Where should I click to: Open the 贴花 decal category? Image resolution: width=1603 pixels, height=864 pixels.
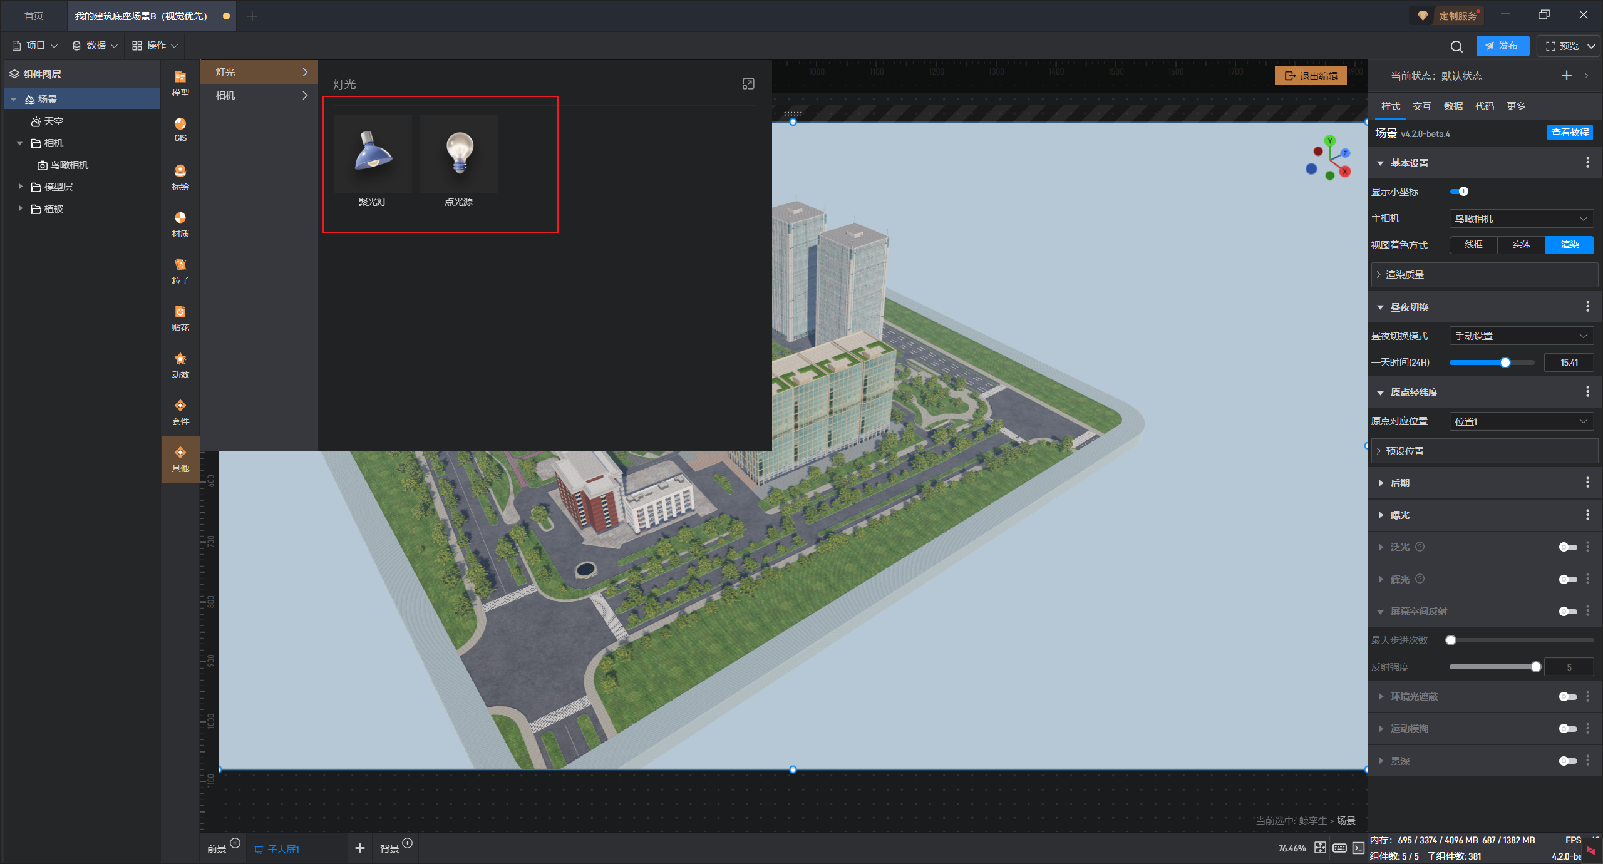[x=180, y=317]
